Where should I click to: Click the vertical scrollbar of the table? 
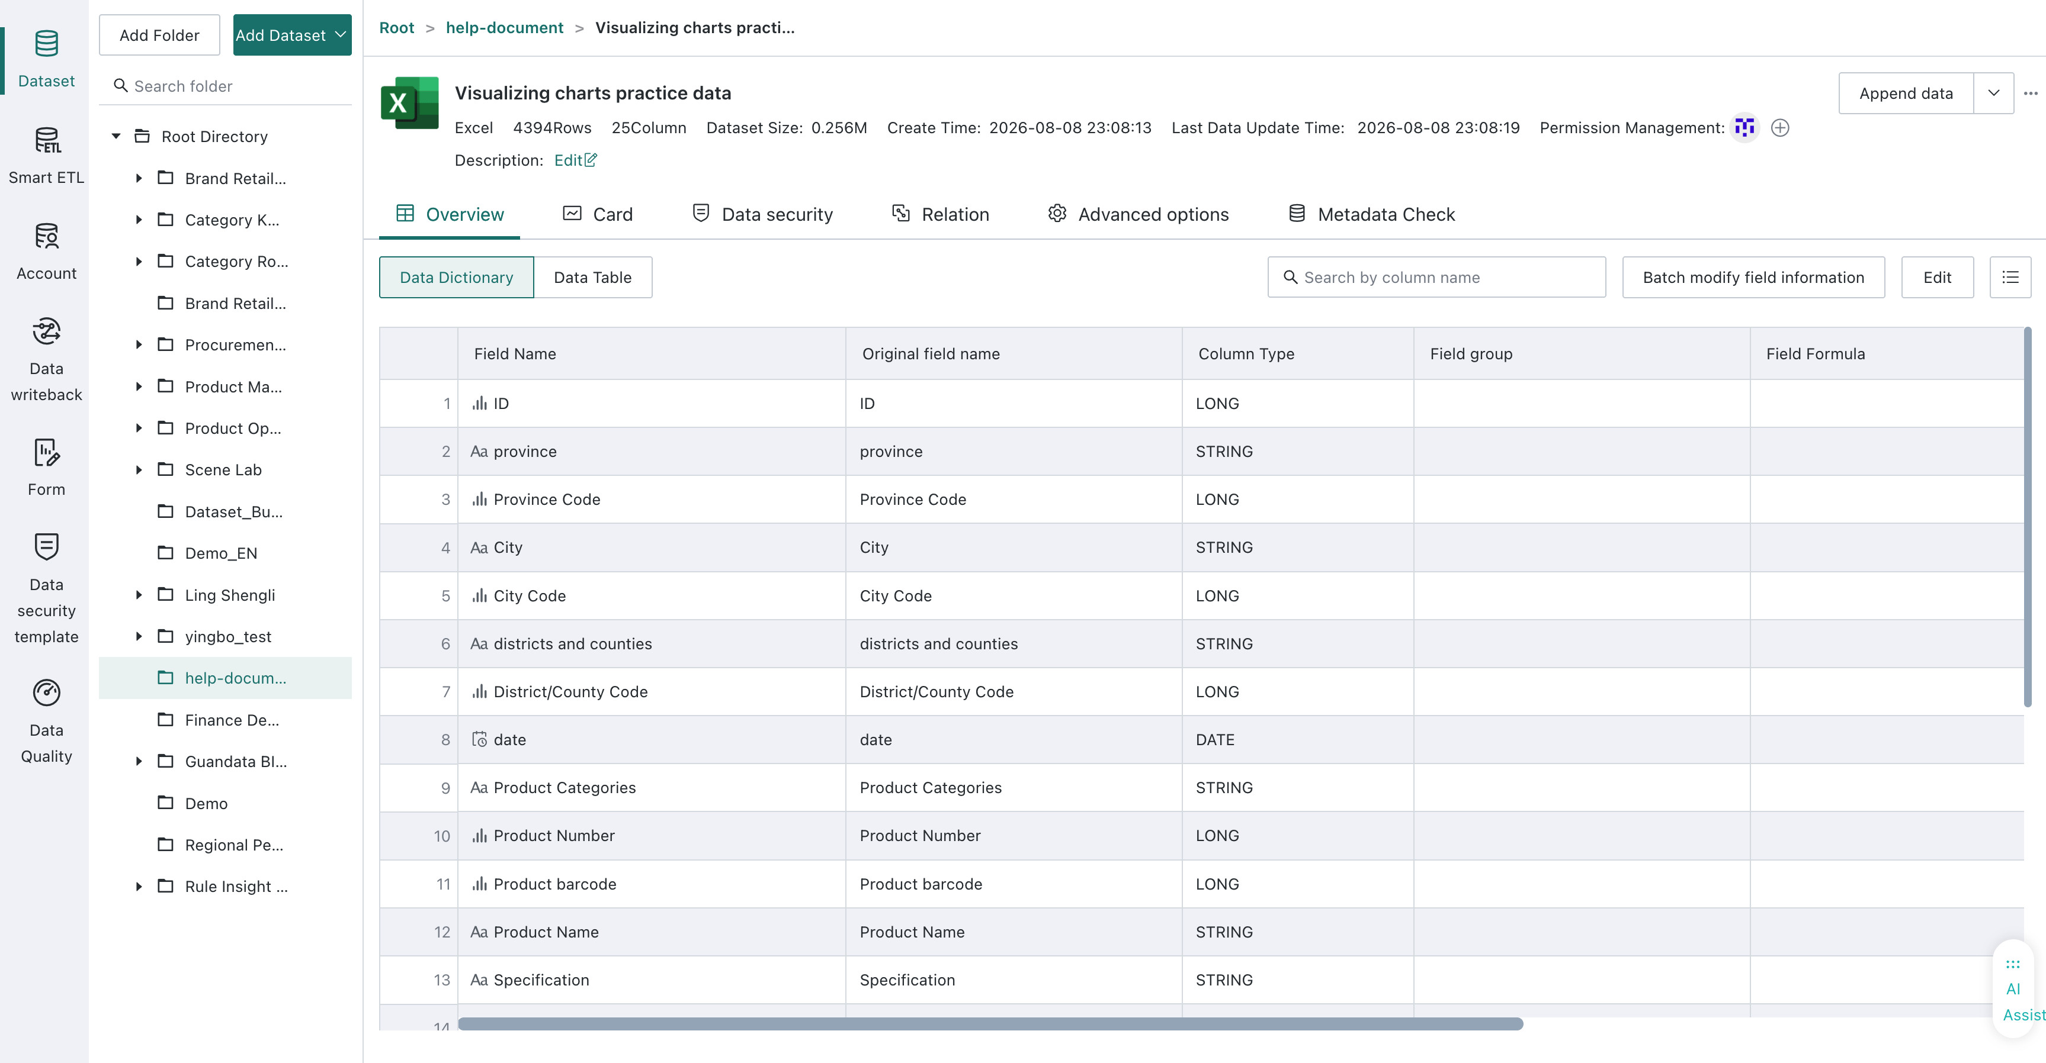click(2028, 516)
